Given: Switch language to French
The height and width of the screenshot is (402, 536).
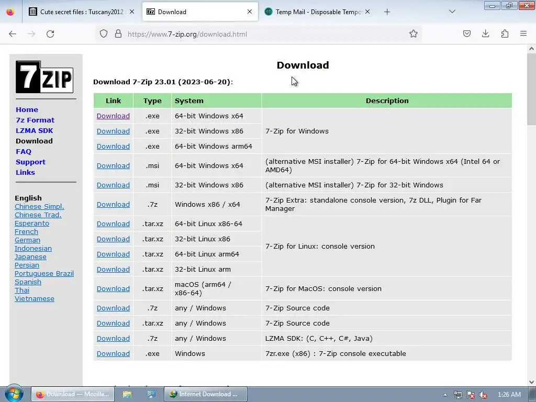Looking at the screenshot, I should [26, 232].
